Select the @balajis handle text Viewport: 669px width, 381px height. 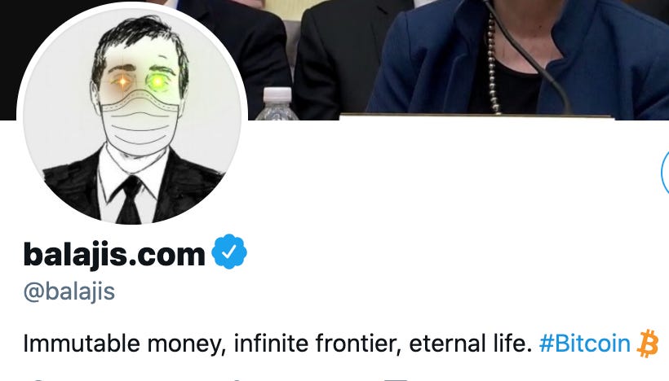69,292
